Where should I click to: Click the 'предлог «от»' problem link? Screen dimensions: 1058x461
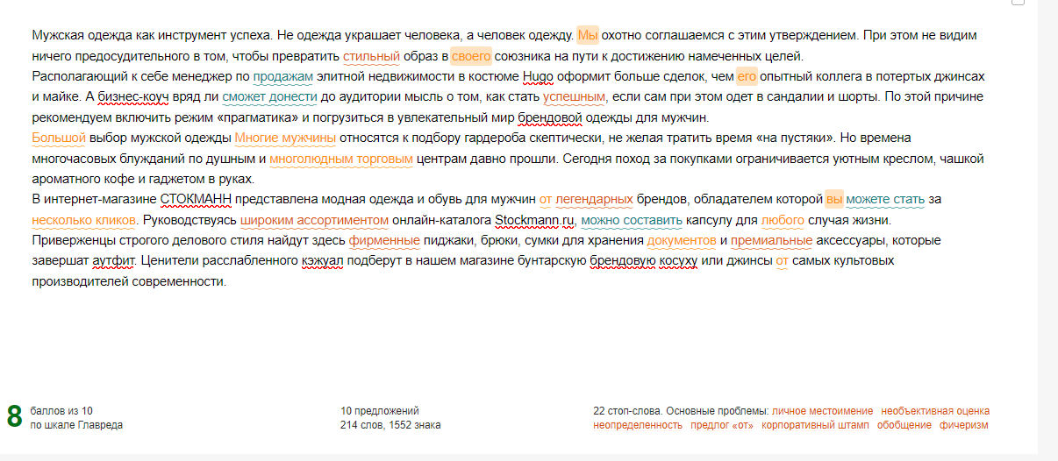click(x=721, y=425)
